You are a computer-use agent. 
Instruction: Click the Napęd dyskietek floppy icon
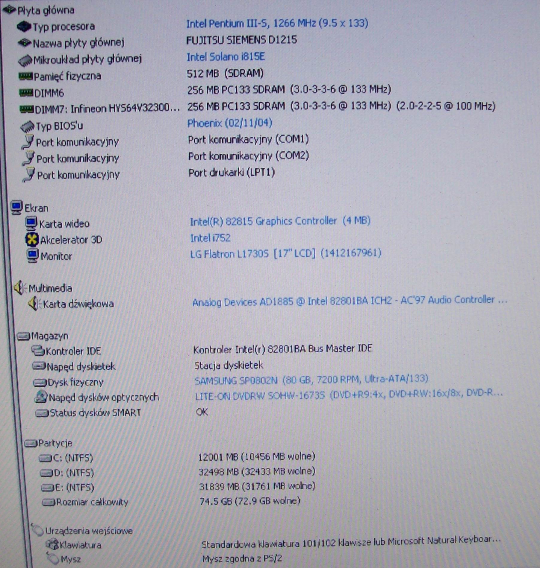click(x=39, y=366)
